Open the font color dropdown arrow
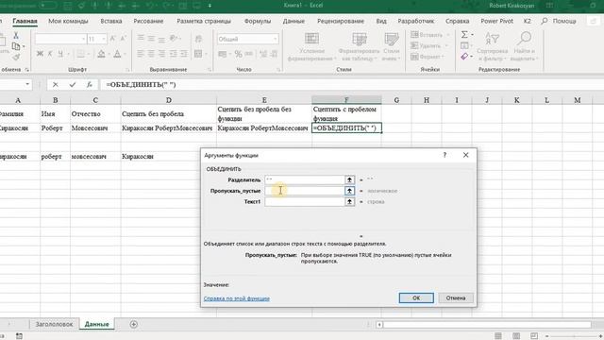This screenshot has height=340, width=604. pyautogui.click(x=125, y=54)
